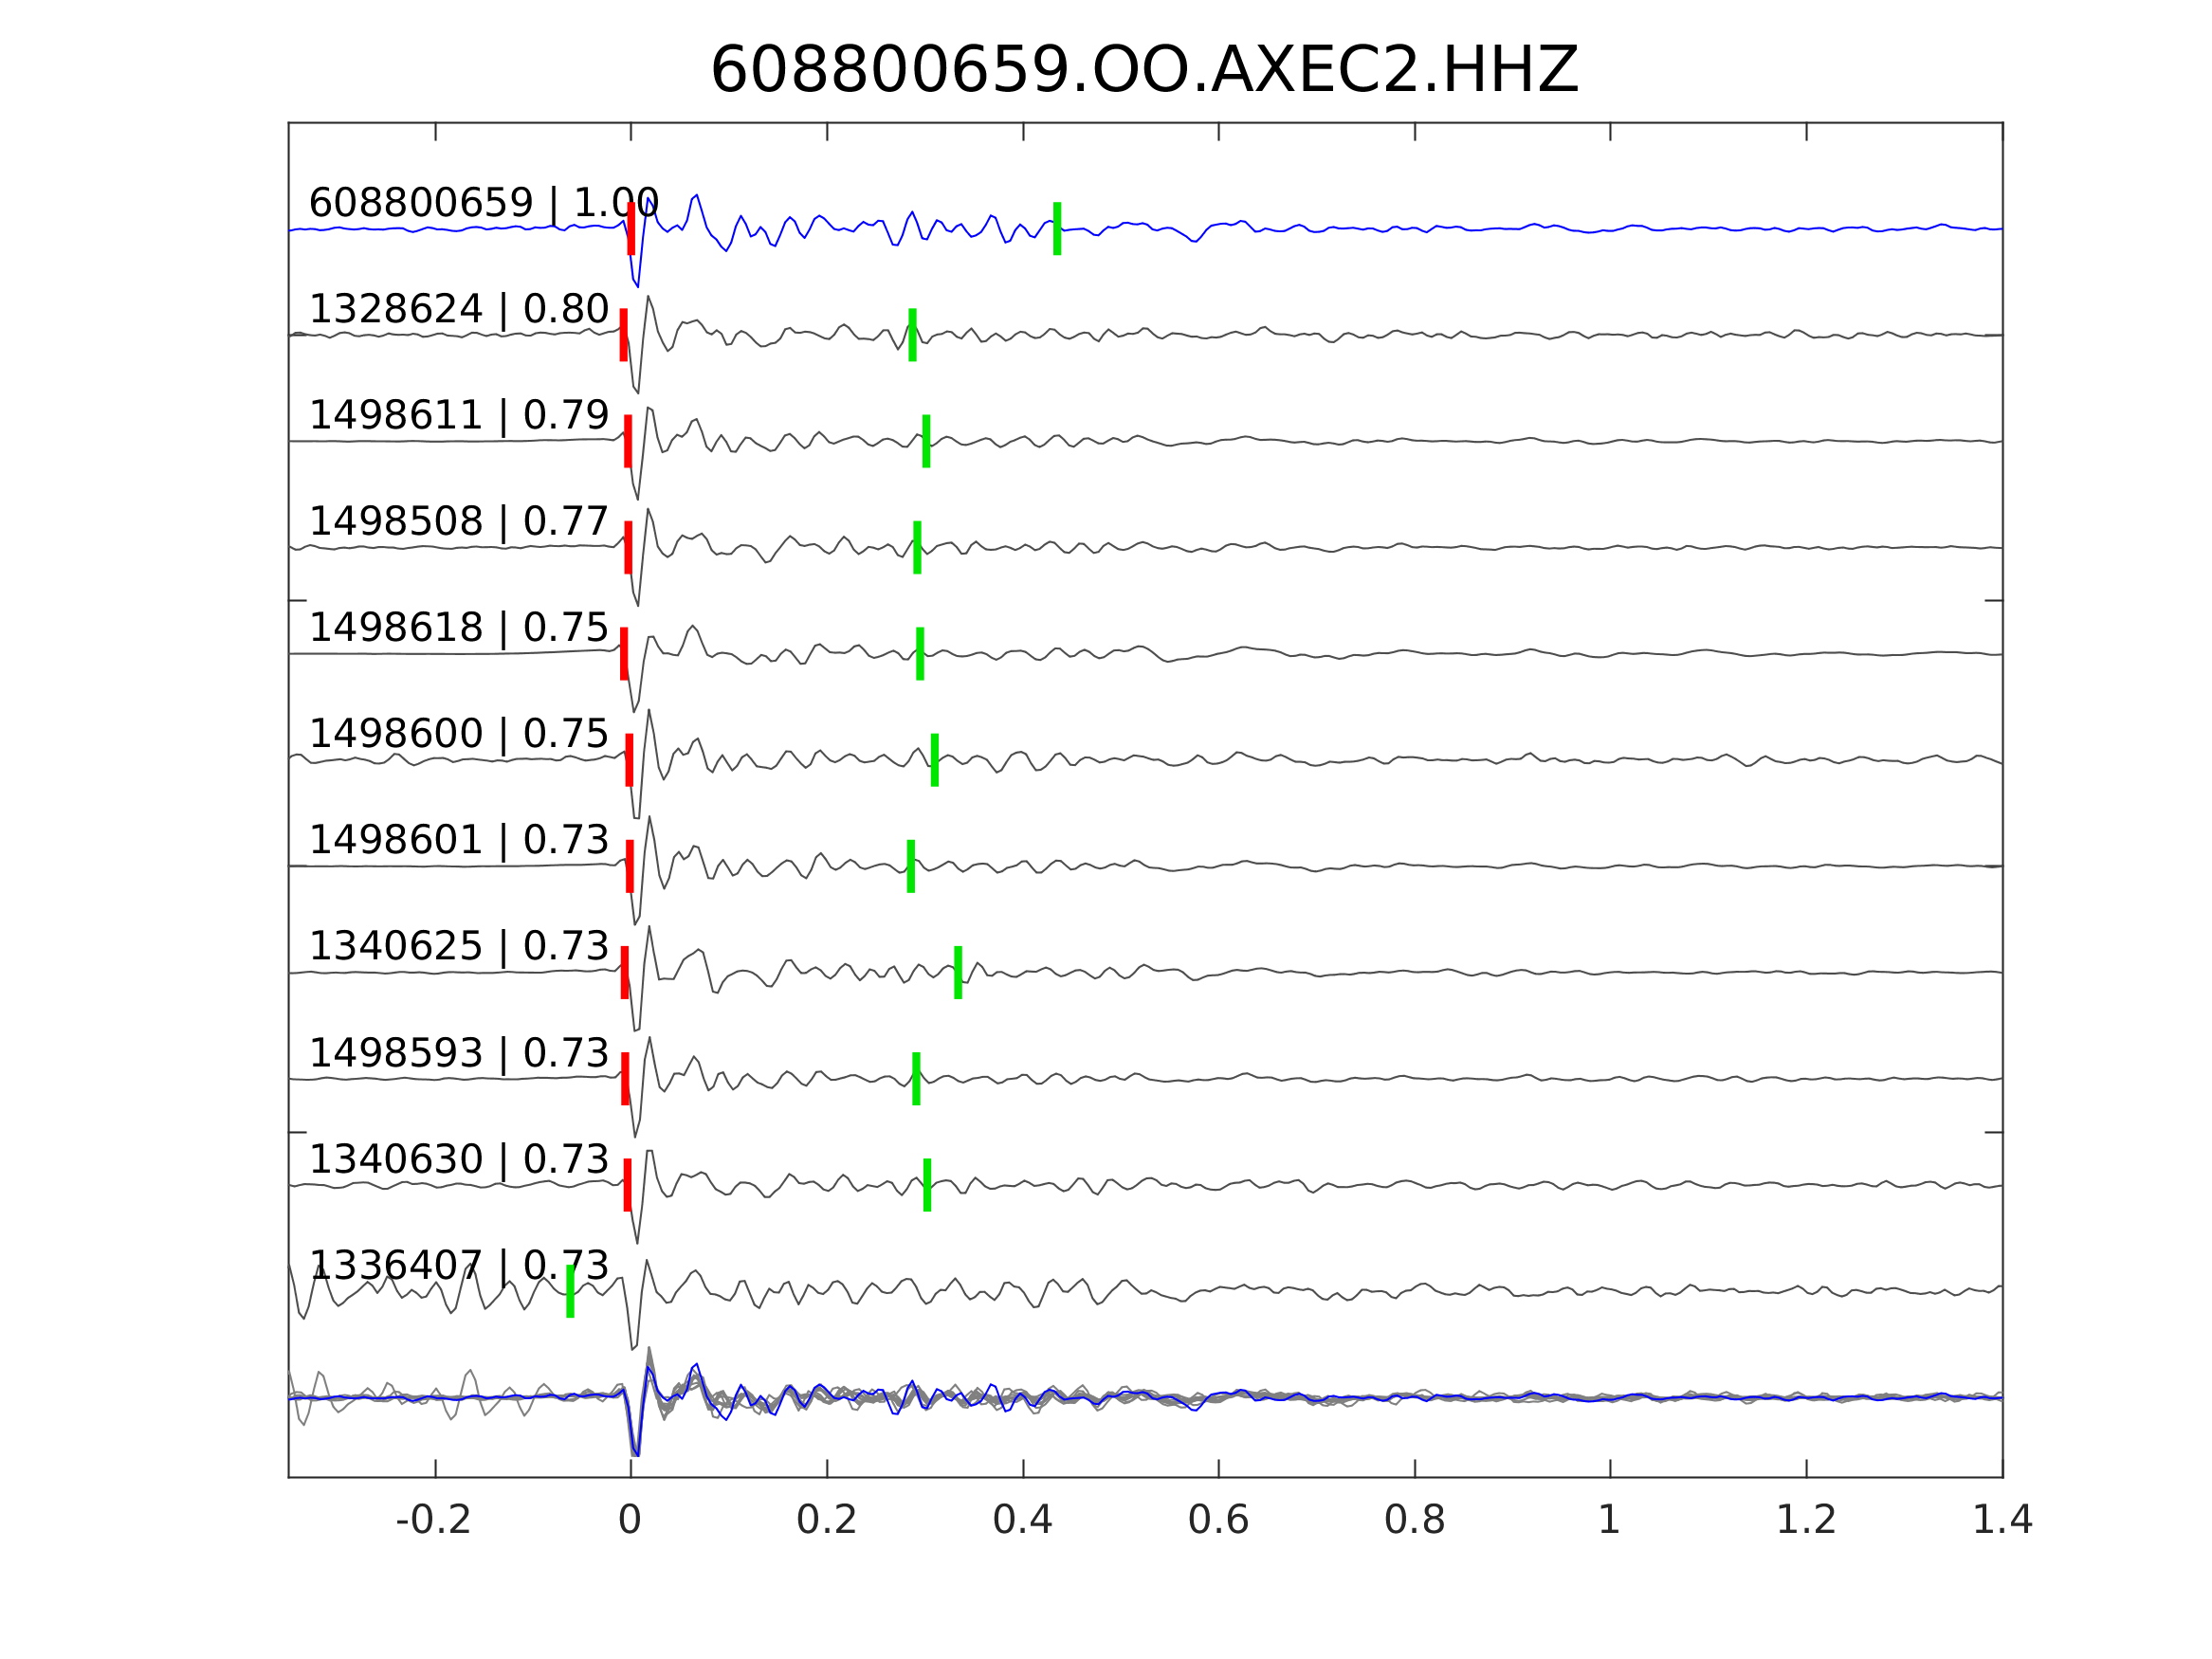Click the plot title 608800659.OO.AXEC2.HHZ
Screen dimensions: 2212x1659
[1143, 72]
